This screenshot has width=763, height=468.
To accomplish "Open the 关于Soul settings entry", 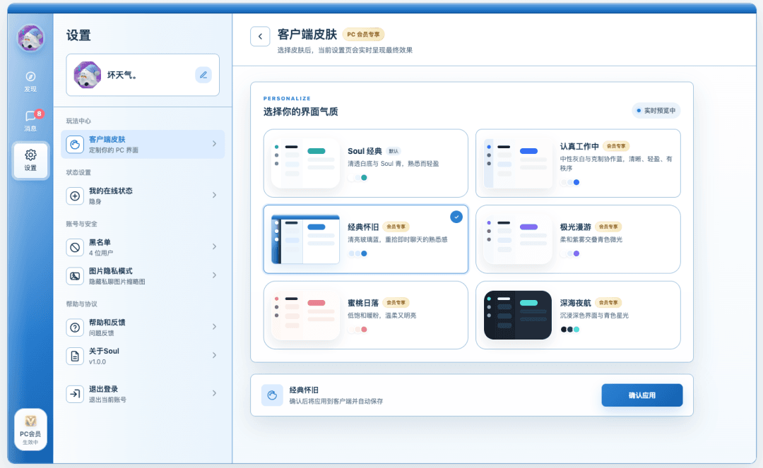I will click(143, 356).
